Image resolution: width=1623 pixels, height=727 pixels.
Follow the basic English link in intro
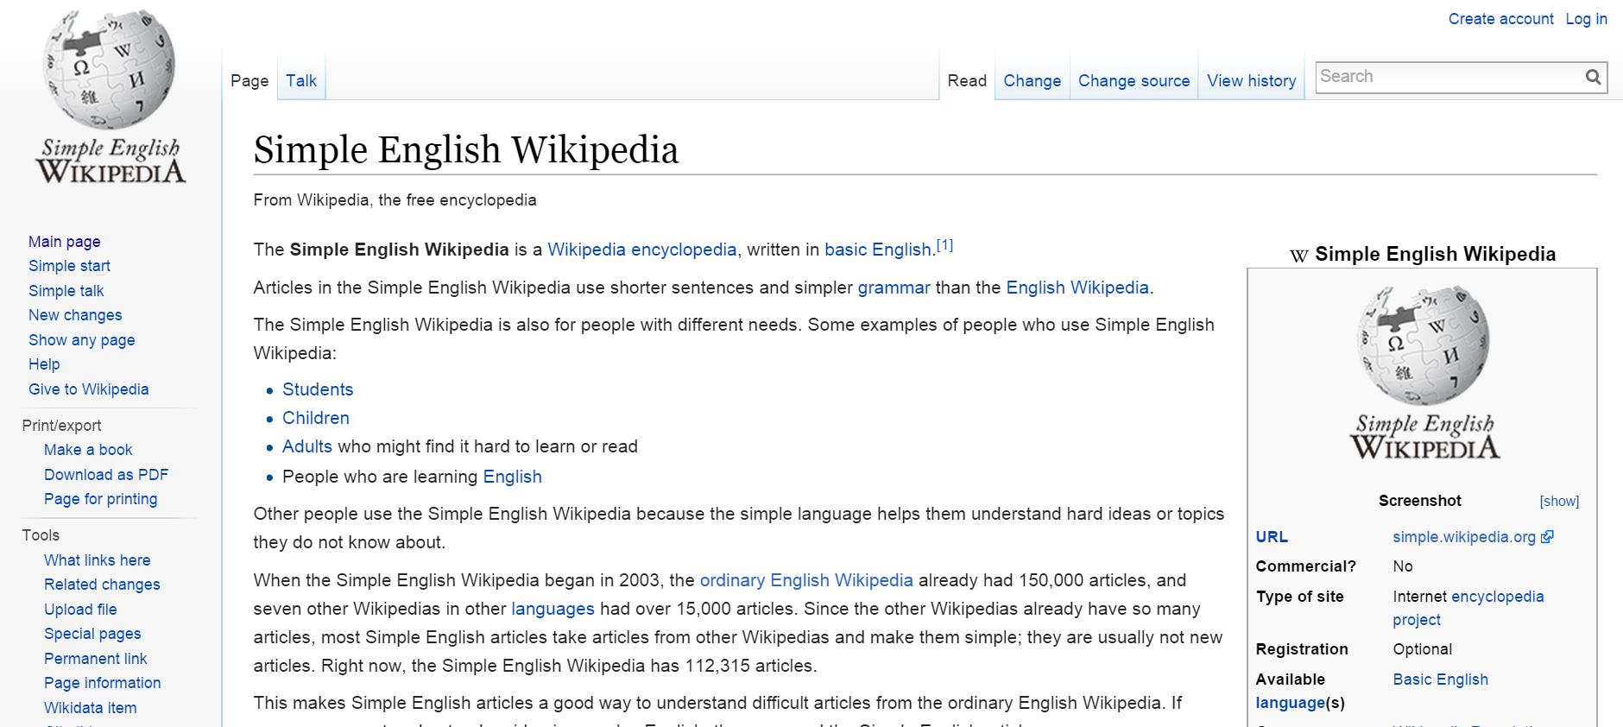point(878,250)
